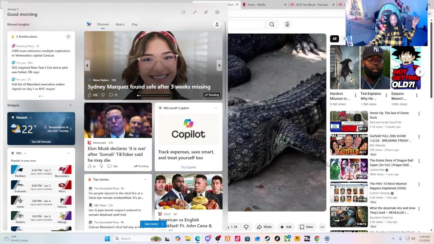434x244 pixels.
Task: Dislike the YouTube video
Action: coord(246,227)
